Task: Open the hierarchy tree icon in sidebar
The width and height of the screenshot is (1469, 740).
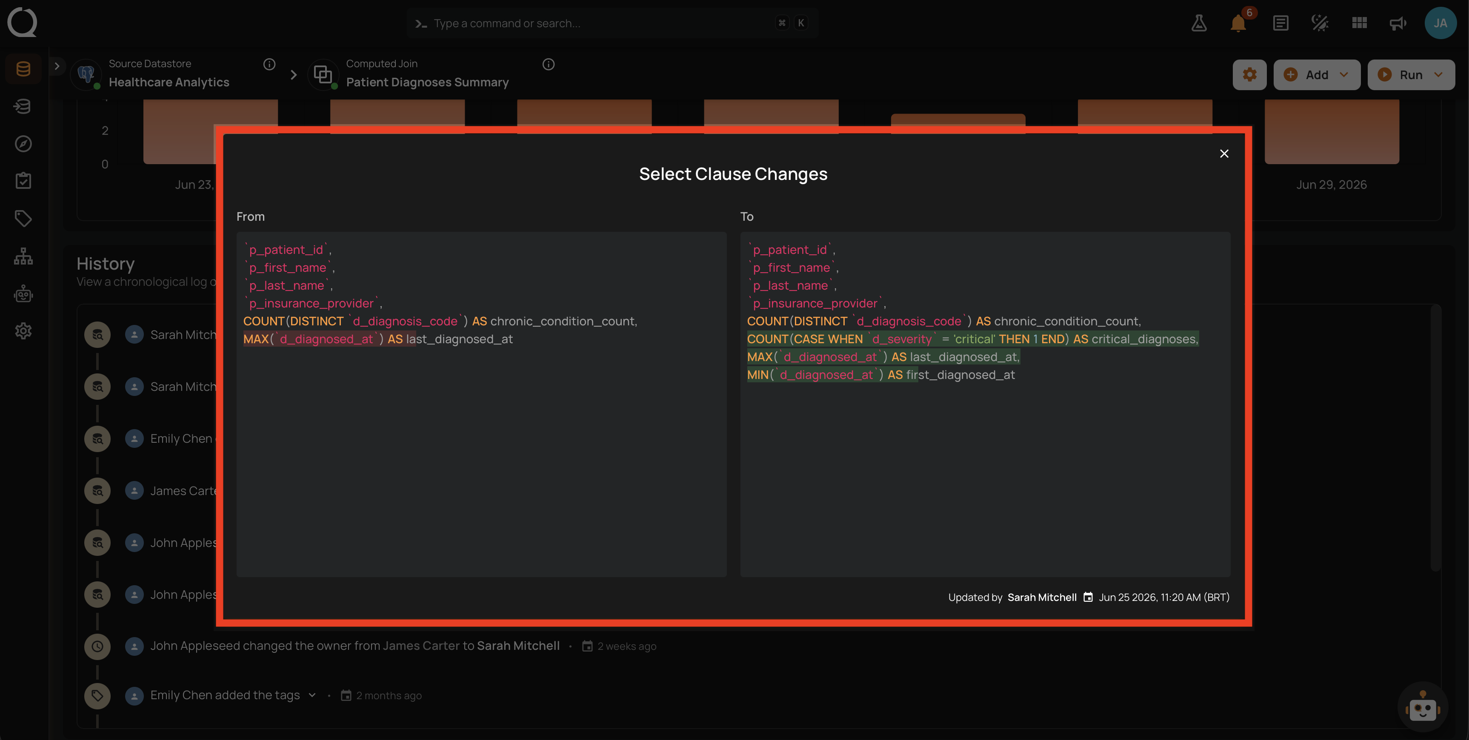Action: tap(23, 256)
